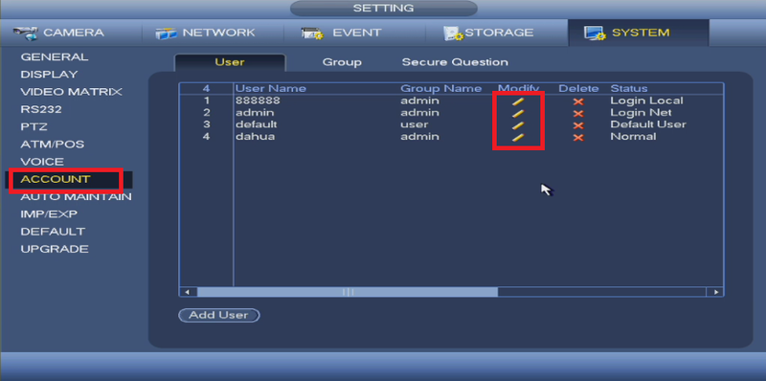
Task: Open the EVENT settings tab
Action: pos(341,33)
